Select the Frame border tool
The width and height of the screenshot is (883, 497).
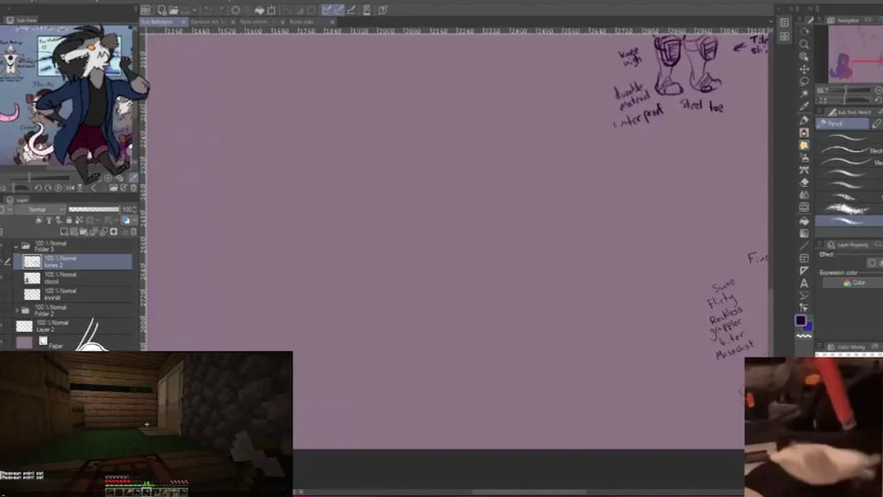click(x=804, y=258)
